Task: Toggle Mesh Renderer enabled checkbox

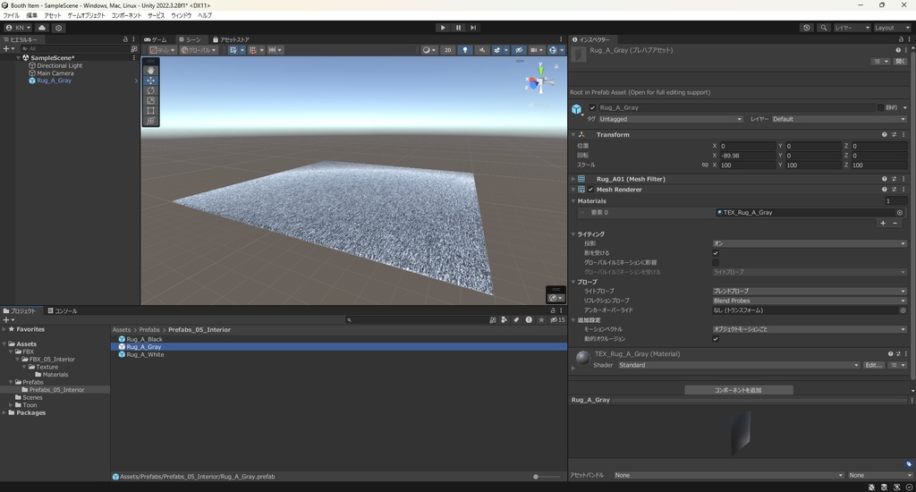Action: [x=590, y=190]
